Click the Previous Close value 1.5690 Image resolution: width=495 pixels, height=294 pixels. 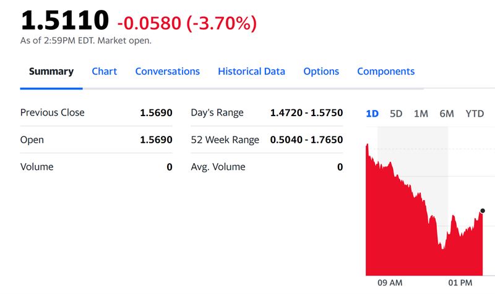[x=156, y=112]
